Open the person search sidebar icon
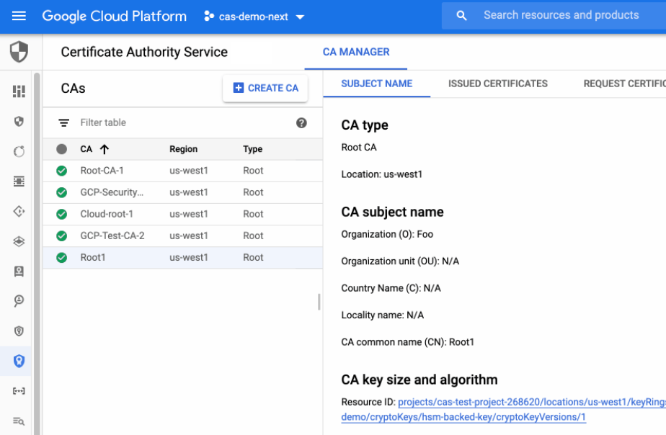The height and width of the screenshot is (435, 666). [x=19, y=301]
